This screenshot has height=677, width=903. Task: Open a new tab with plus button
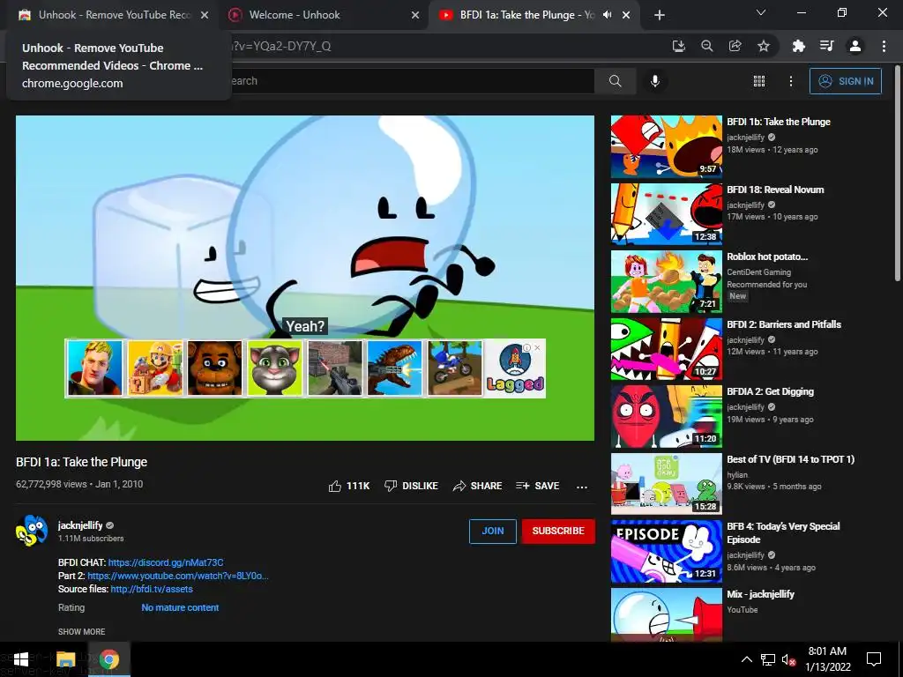[x=660, y=15]
